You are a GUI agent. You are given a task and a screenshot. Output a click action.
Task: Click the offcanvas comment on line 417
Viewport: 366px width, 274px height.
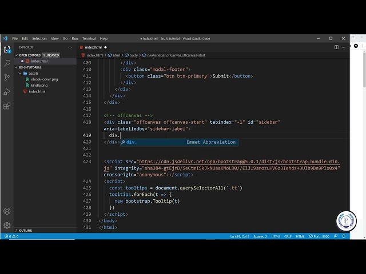point(128,115)
